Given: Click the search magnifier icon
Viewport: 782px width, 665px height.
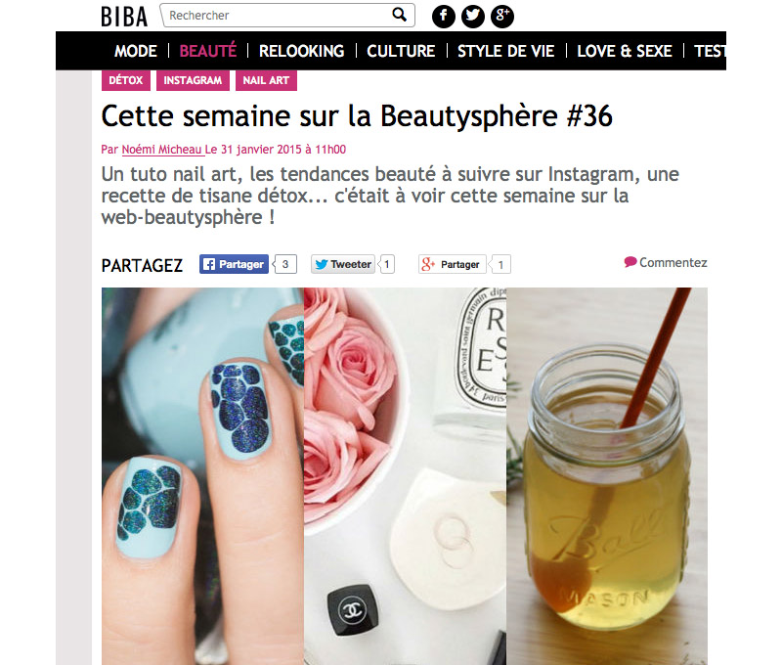Looking at the screenshot, I should (399, 15).
